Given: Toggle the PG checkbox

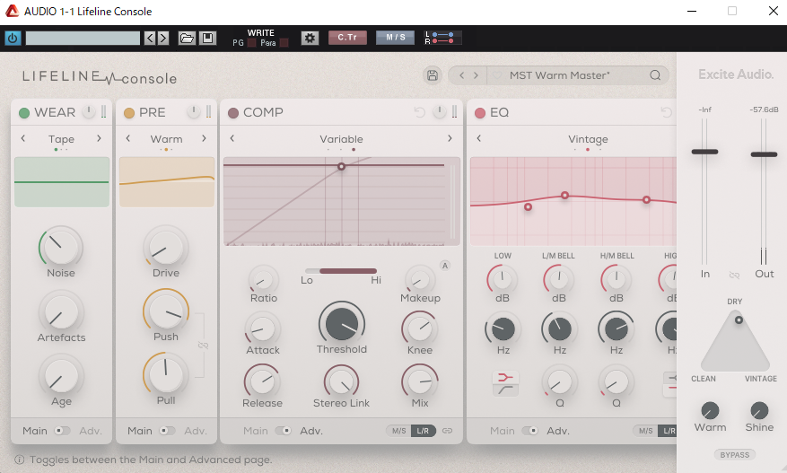Looking at the screenshot, I should click(x=252, y=43).
